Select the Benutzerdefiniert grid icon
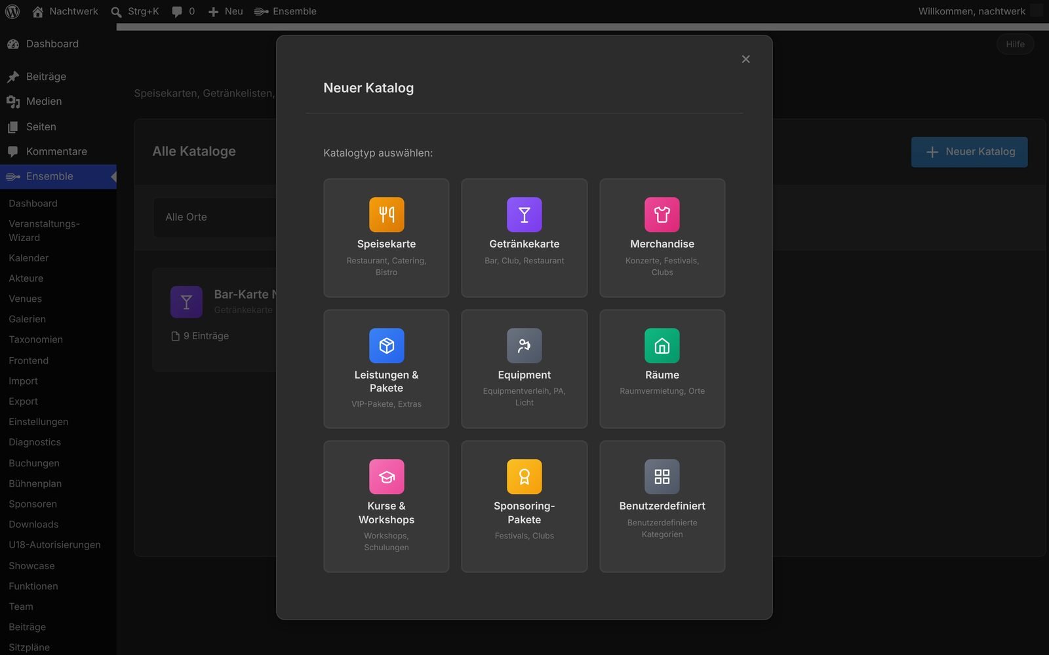1049x655 pixels. [x=662, y=476]
